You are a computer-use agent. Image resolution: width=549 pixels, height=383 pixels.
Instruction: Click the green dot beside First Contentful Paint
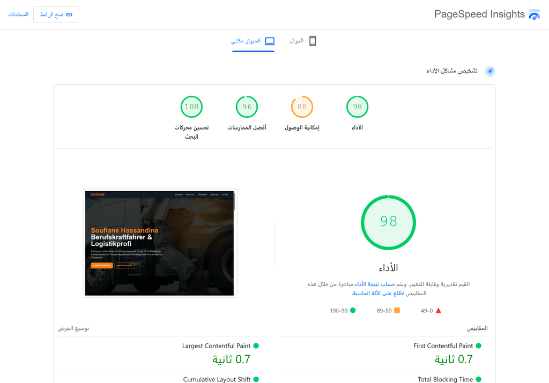click(x=478, y=346)
